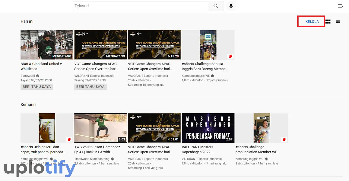Screen dimensions: 349x181
Task: Click into the Telusuri search field
Action: coord(140,6)
